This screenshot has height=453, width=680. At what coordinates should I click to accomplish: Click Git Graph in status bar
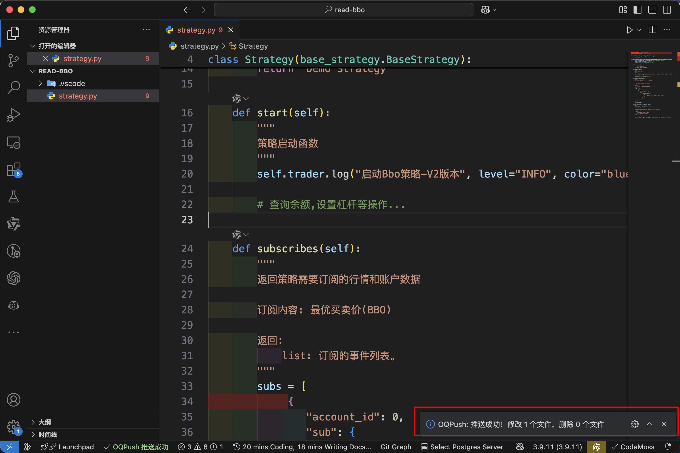click(396, 447)
